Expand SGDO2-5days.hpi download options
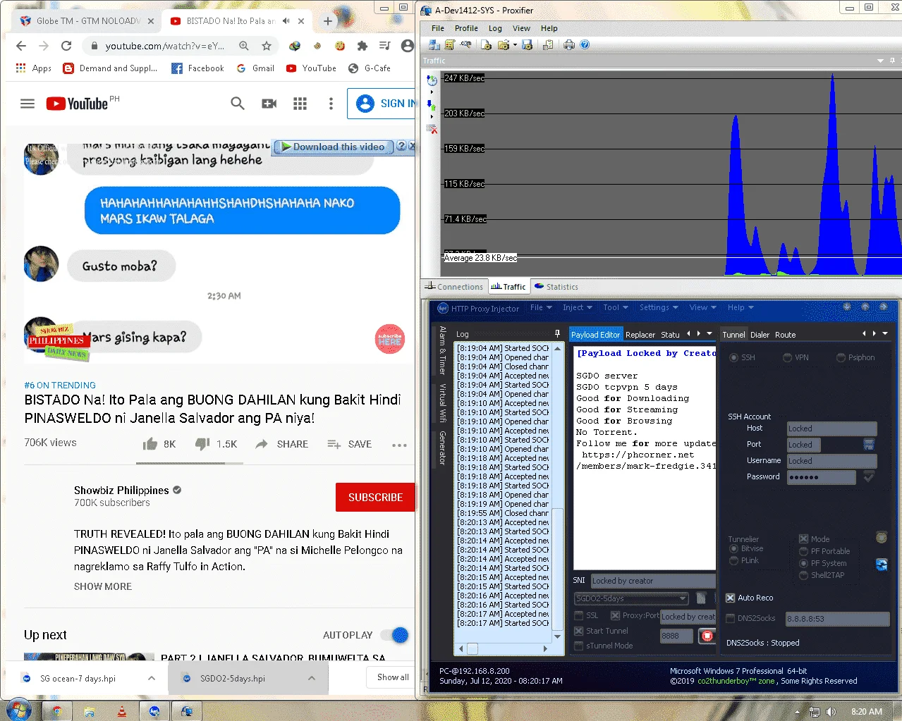Image resolution: width=902 pixels, height=721 pixels. [312, 678]
